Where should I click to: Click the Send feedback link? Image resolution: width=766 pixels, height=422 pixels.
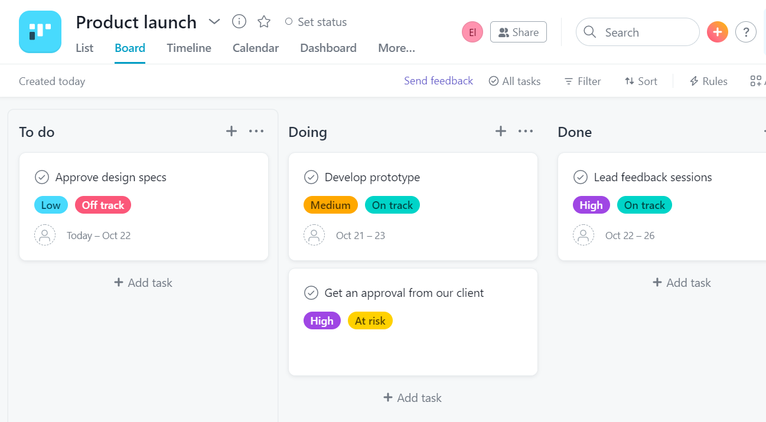438,81
